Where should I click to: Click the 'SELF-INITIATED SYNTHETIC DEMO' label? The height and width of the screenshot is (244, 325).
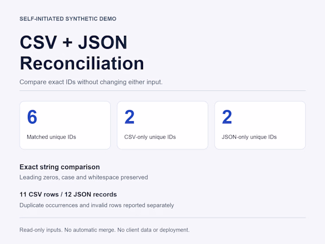[x=68, y=19]
